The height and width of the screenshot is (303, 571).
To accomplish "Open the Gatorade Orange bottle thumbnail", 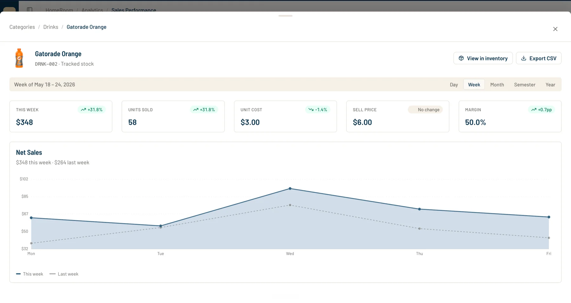I will pyautogui.click(x=19, y=58).
